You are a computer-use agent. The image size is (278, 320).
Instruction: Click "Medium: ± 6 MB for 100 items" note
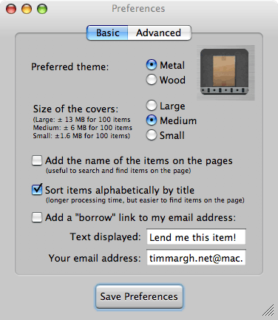(x=83, y=128)
